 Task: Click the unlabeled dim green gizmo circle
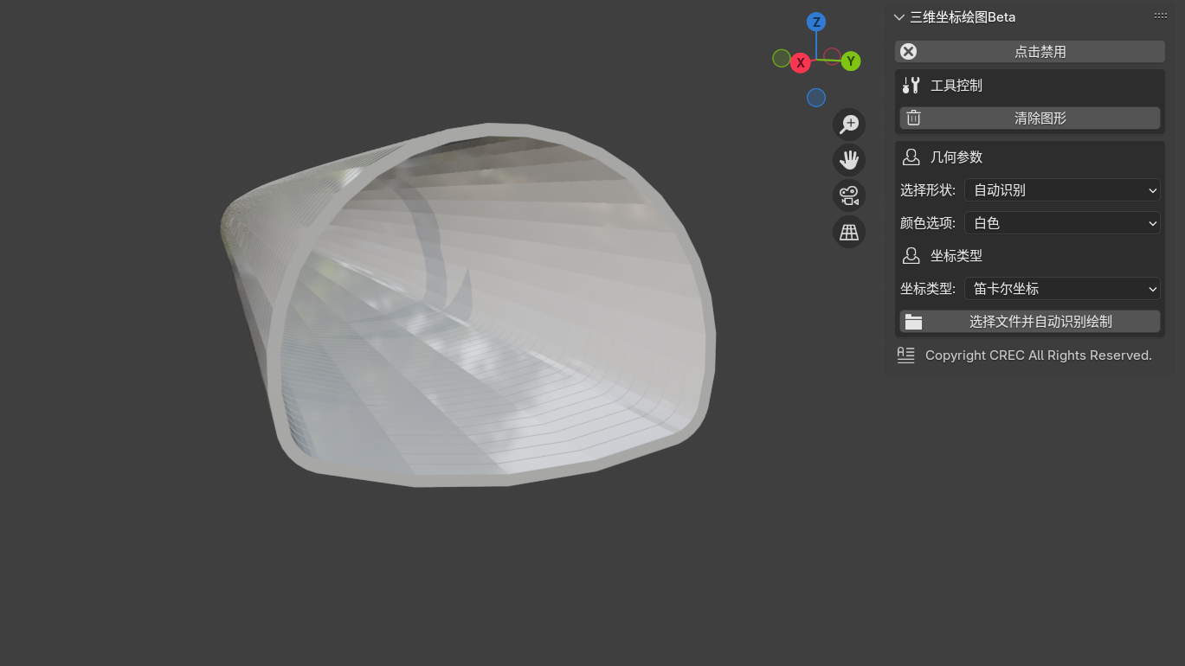(x=781, y=59)
